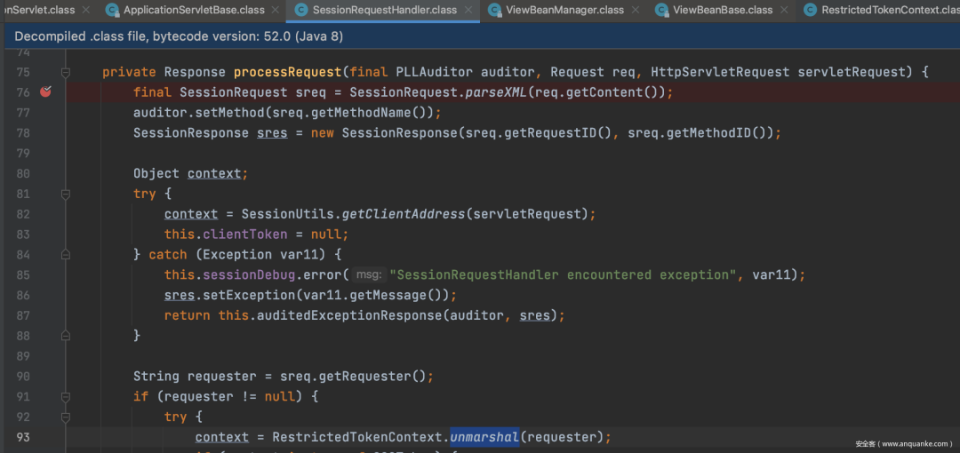Collapse the processRequest method at line 75
The width and height of the screenshot is (960, 453).
pos(66,72)
